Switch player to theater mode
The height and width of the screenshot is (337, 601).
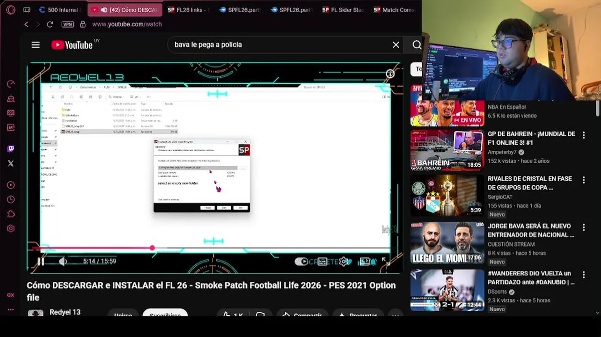point(365,262)
